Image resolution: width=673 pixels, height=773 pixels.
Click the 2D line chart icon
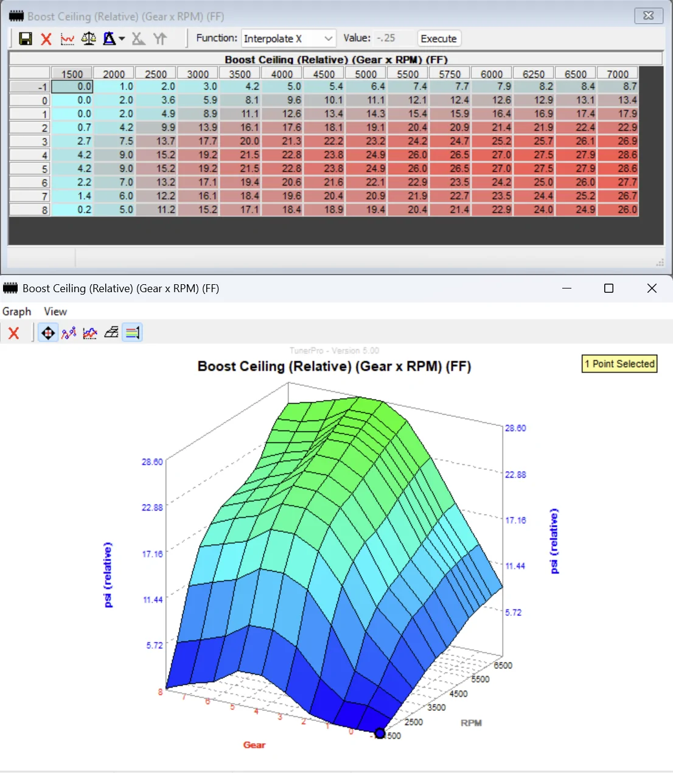tap(90, 333)
